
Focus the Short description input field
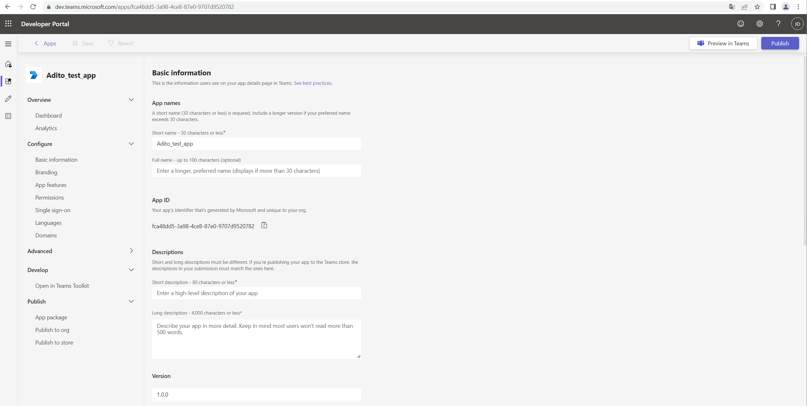tap(256, 293)
